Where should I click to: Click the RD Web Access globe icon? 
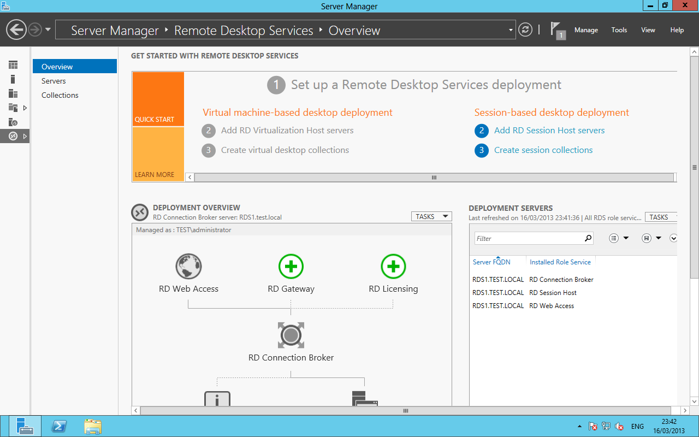pyautogui.click(x=188, y=267)
